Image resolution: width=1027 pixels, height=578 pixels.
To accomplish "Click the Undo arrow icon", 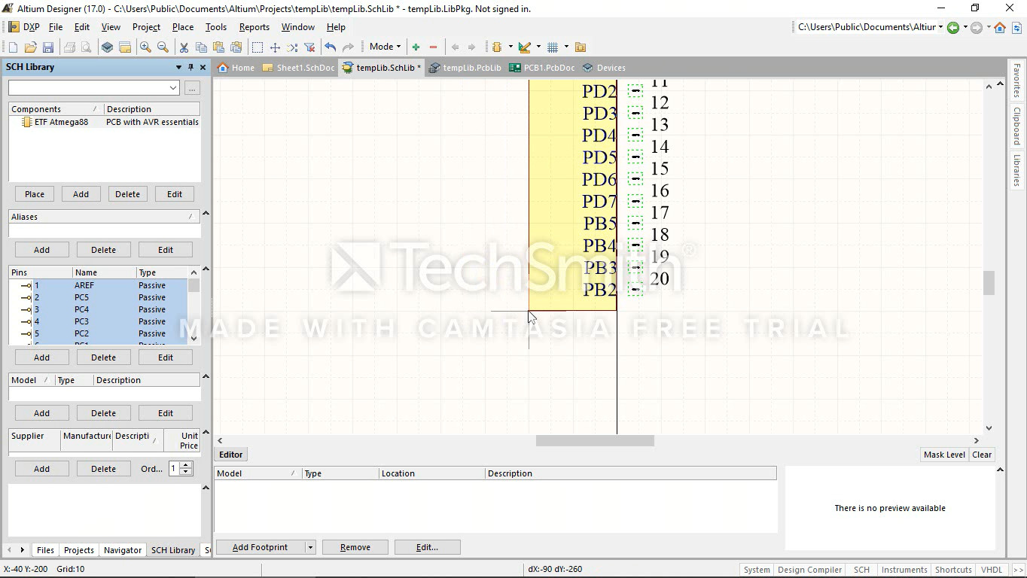I will 330,47.
